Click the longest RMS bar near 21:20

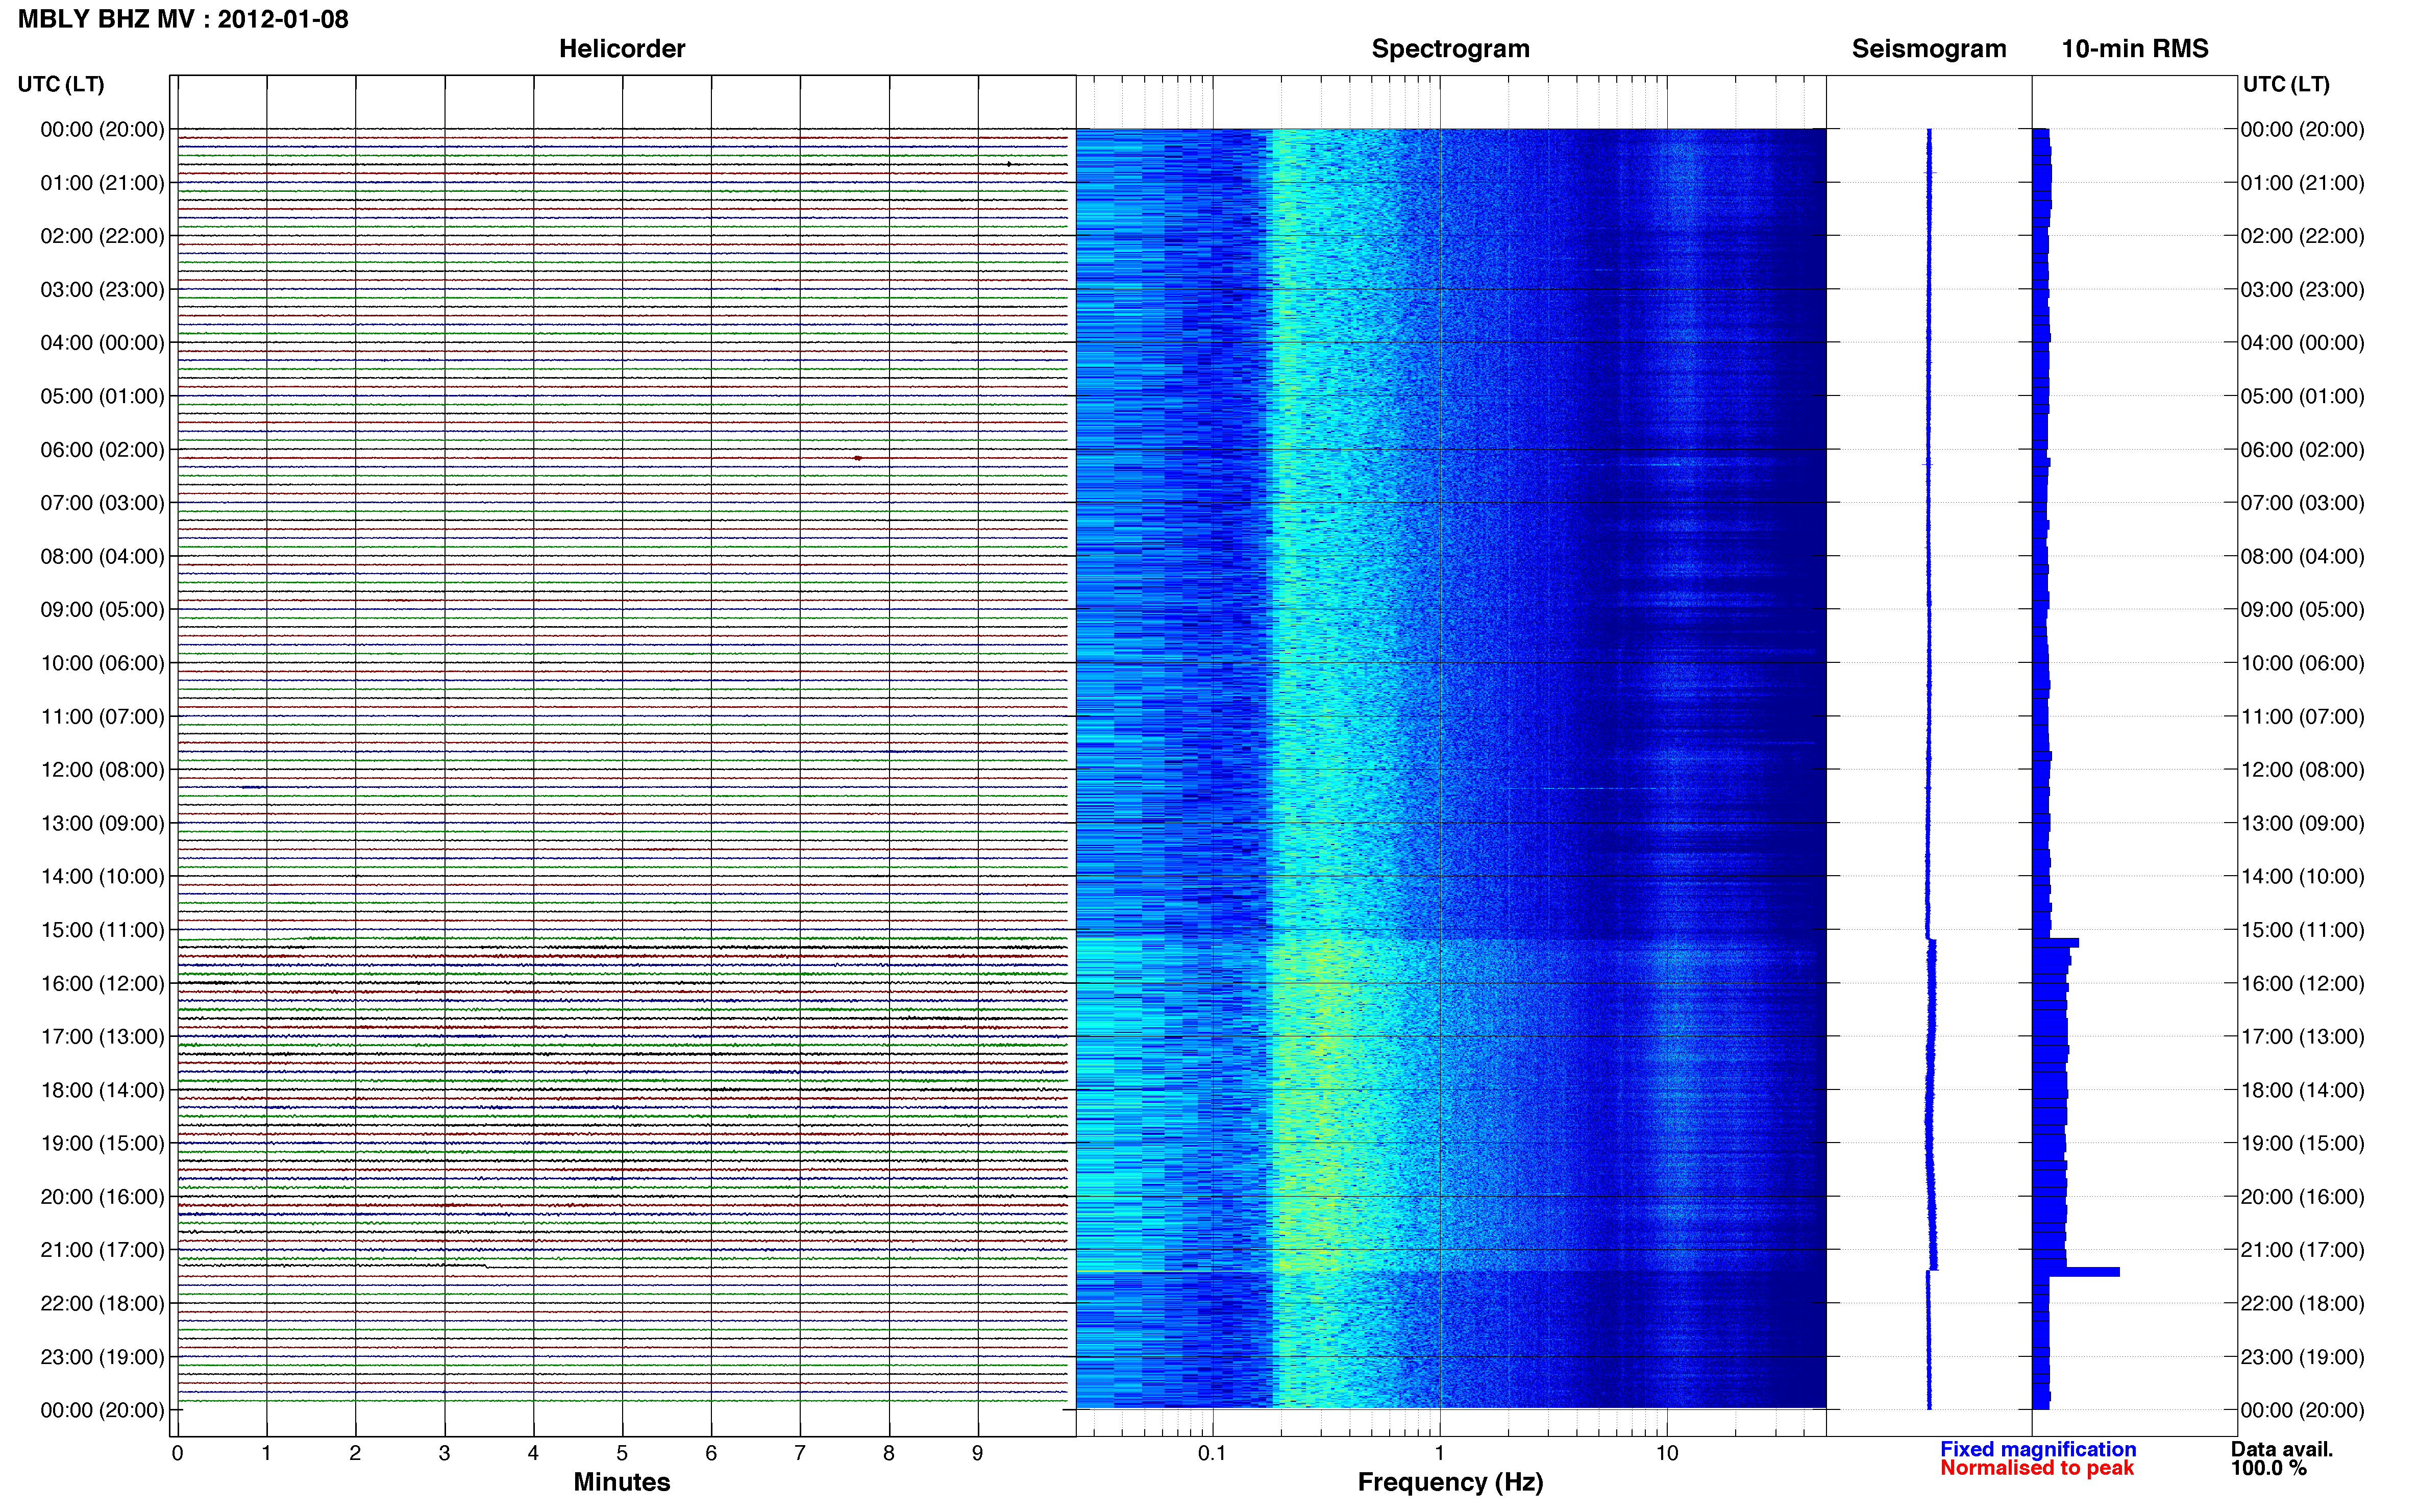(2076, 1272)
